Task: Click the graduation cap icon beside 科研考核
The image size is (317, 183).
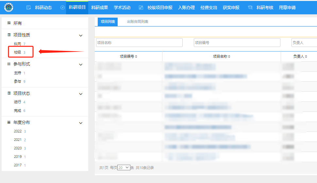Action: pos(250,8)
